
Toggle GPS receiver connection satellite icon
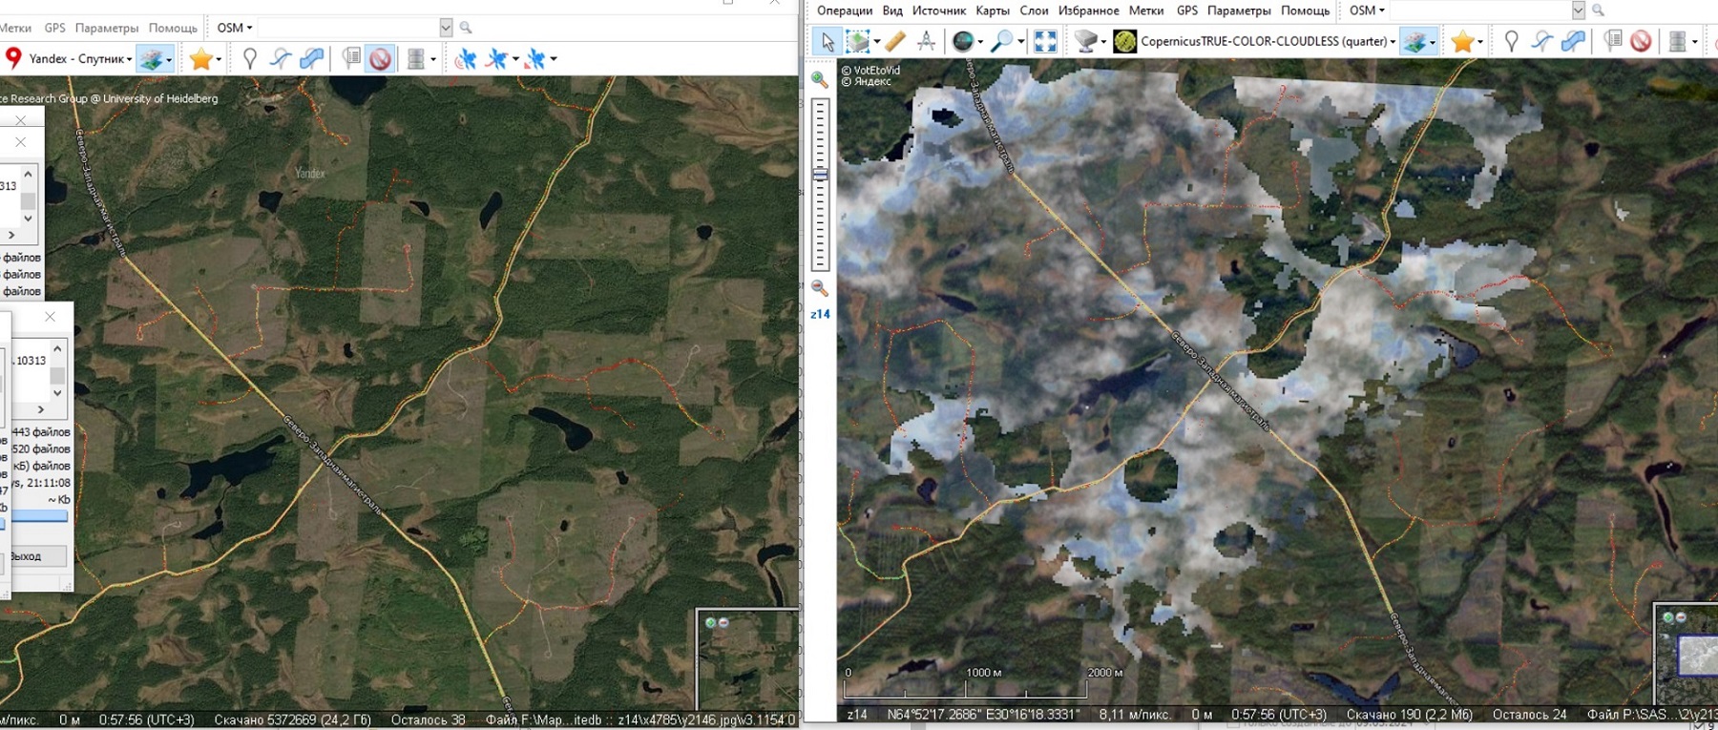[465, 59]
